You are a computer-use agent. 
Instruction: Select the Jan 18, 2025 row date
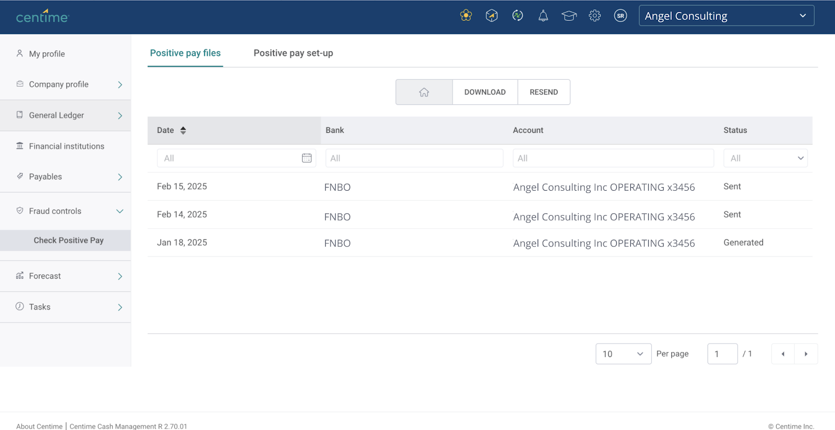coord(182,243)
